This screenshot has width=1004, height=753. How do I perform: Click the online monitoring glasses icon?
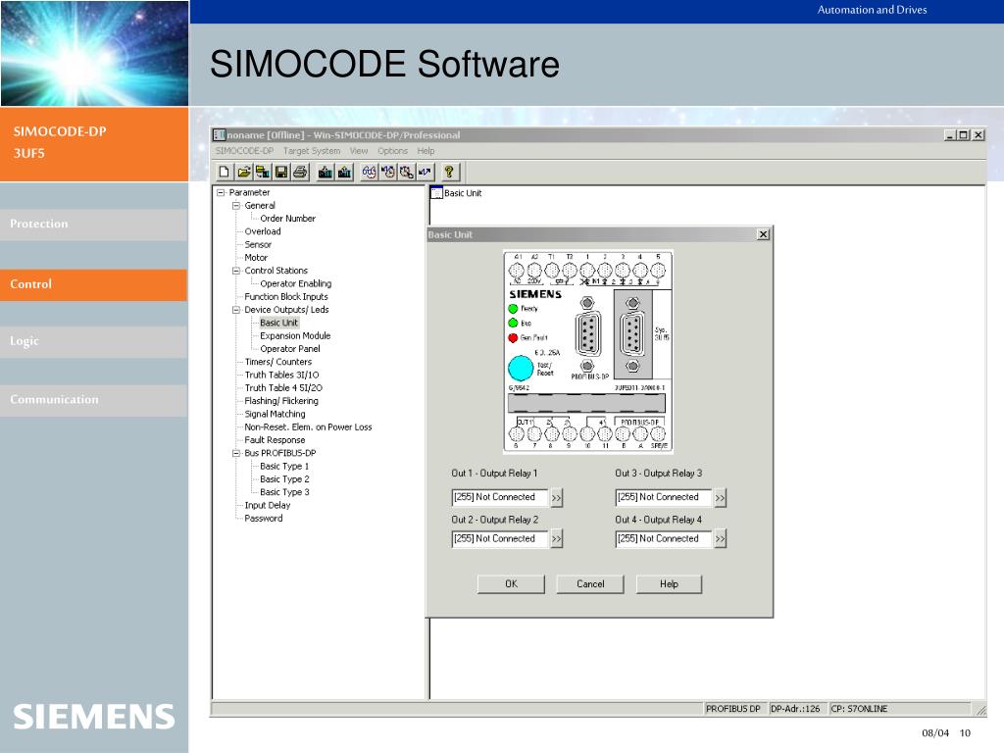click(369, 172)
